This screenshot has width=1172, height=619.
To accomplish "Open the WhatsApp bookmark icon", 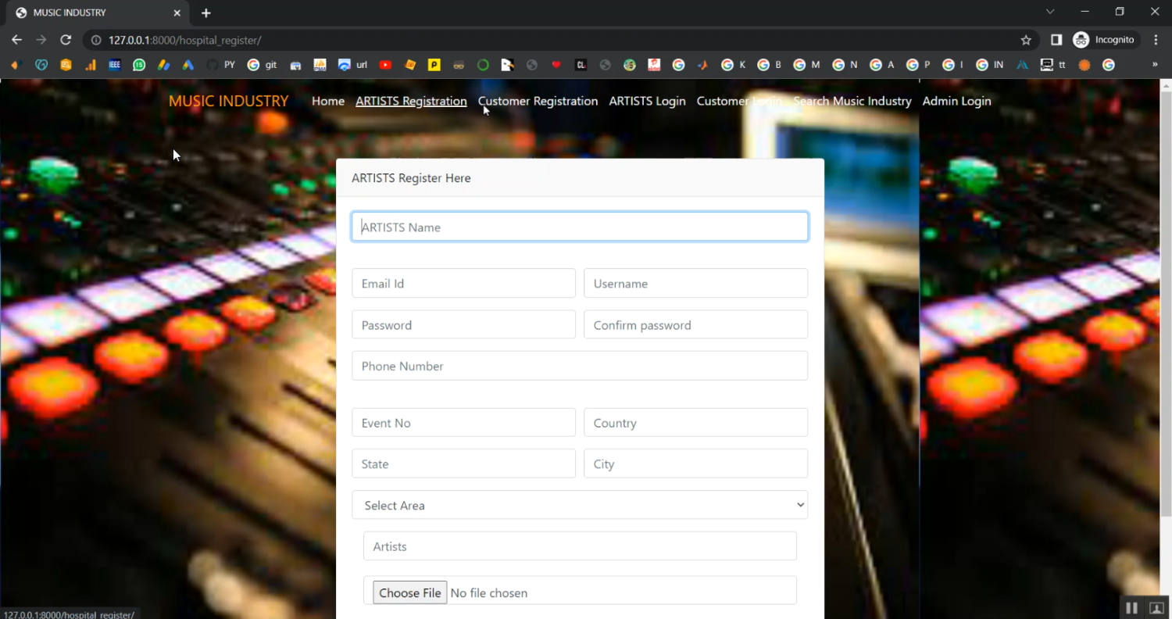I will point(139,65).
